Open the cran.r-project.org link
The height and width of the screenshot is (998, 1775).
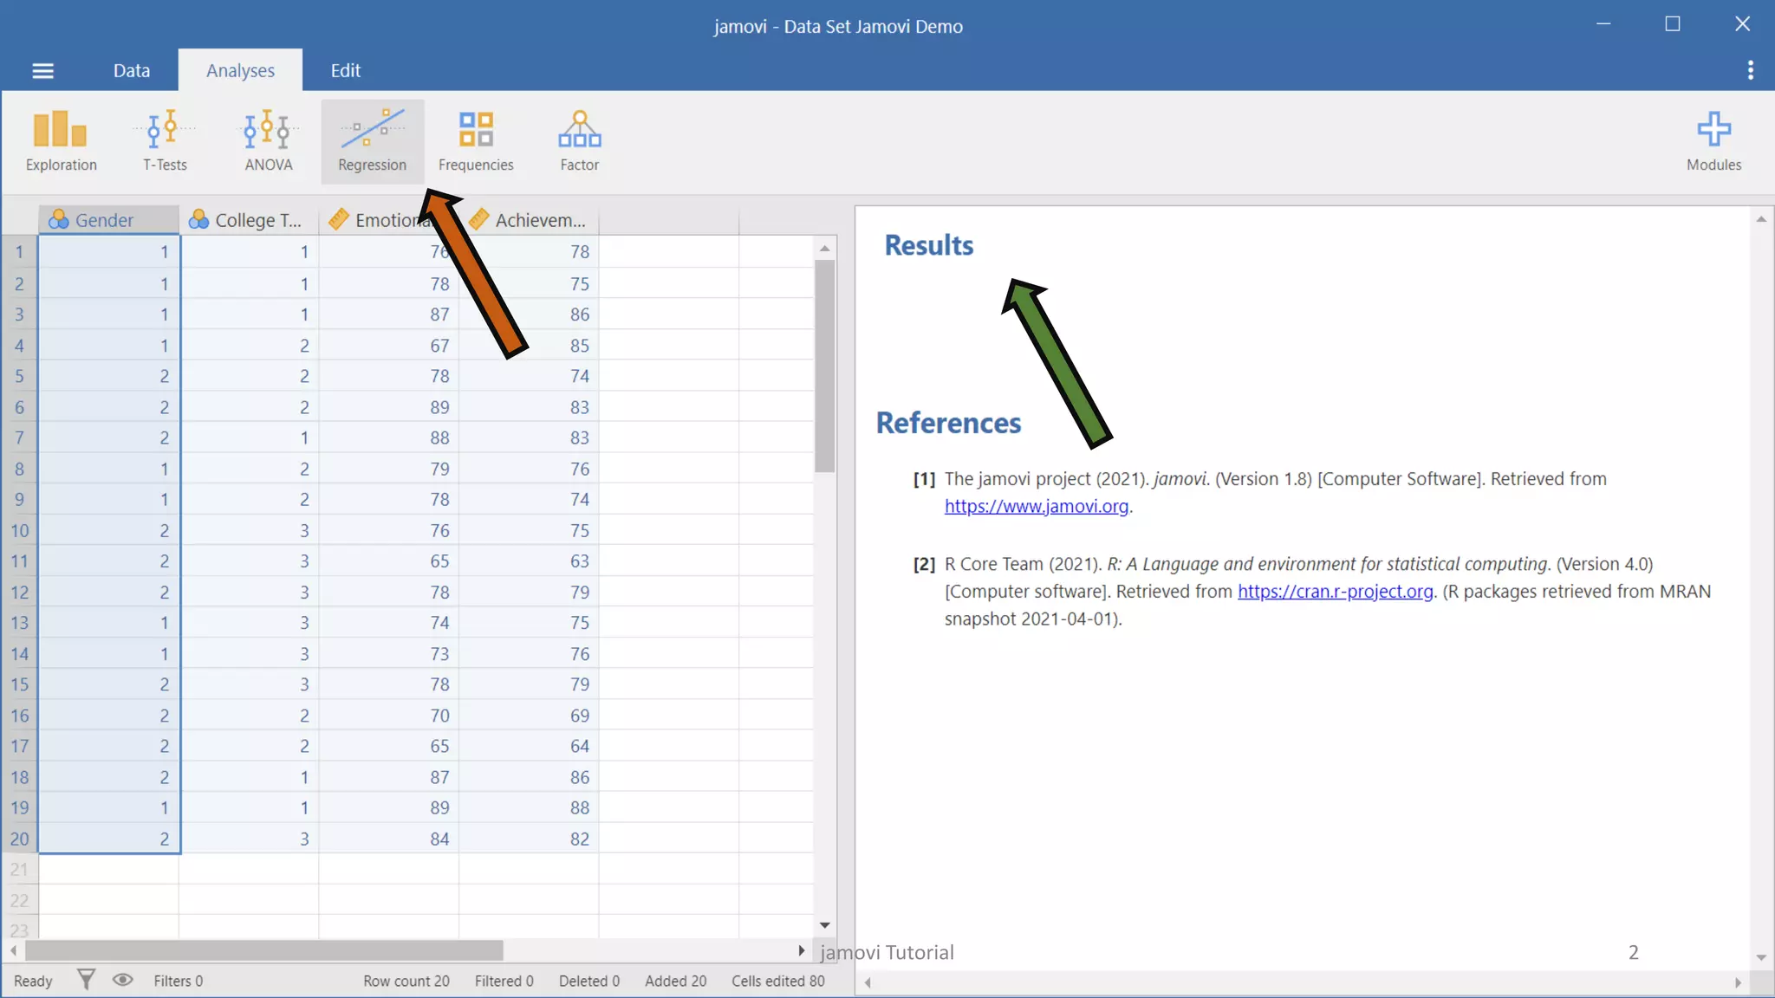pos(1335,592)
